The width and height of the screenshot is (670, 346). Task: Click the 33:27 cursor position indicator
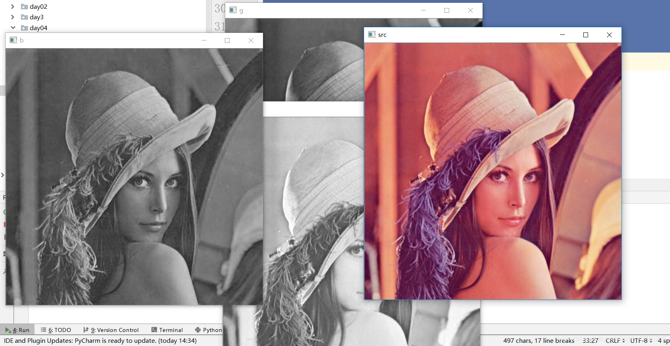591,340
